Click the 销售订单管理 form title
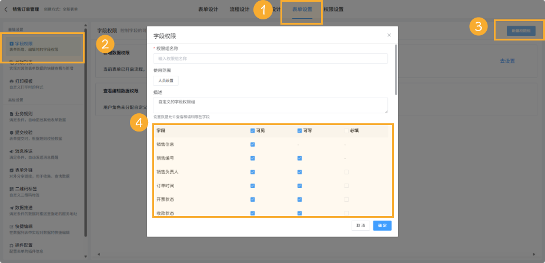The height and width of the screenshot is (263, 545). click(26, 9)
